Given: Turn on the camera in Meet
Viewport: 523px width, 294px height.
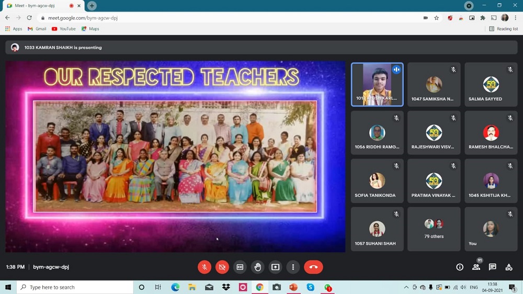Looking at the screenshot, I should tap(222, 267).
